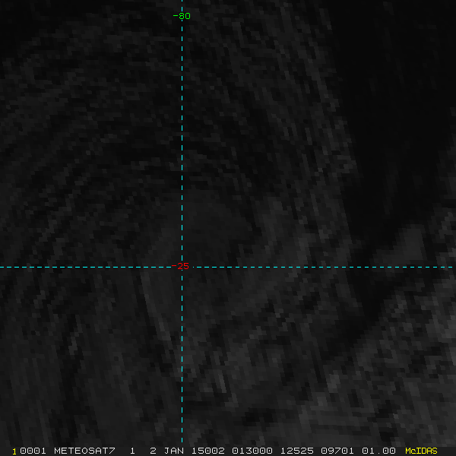The height and width of the screenshot is (456, 456).
Task: Click the 12525 status value
Action: (x=296, y=451)
